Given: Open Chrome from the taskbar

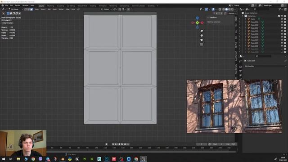Looking at the screenshot, I should [x=33, y=159].
